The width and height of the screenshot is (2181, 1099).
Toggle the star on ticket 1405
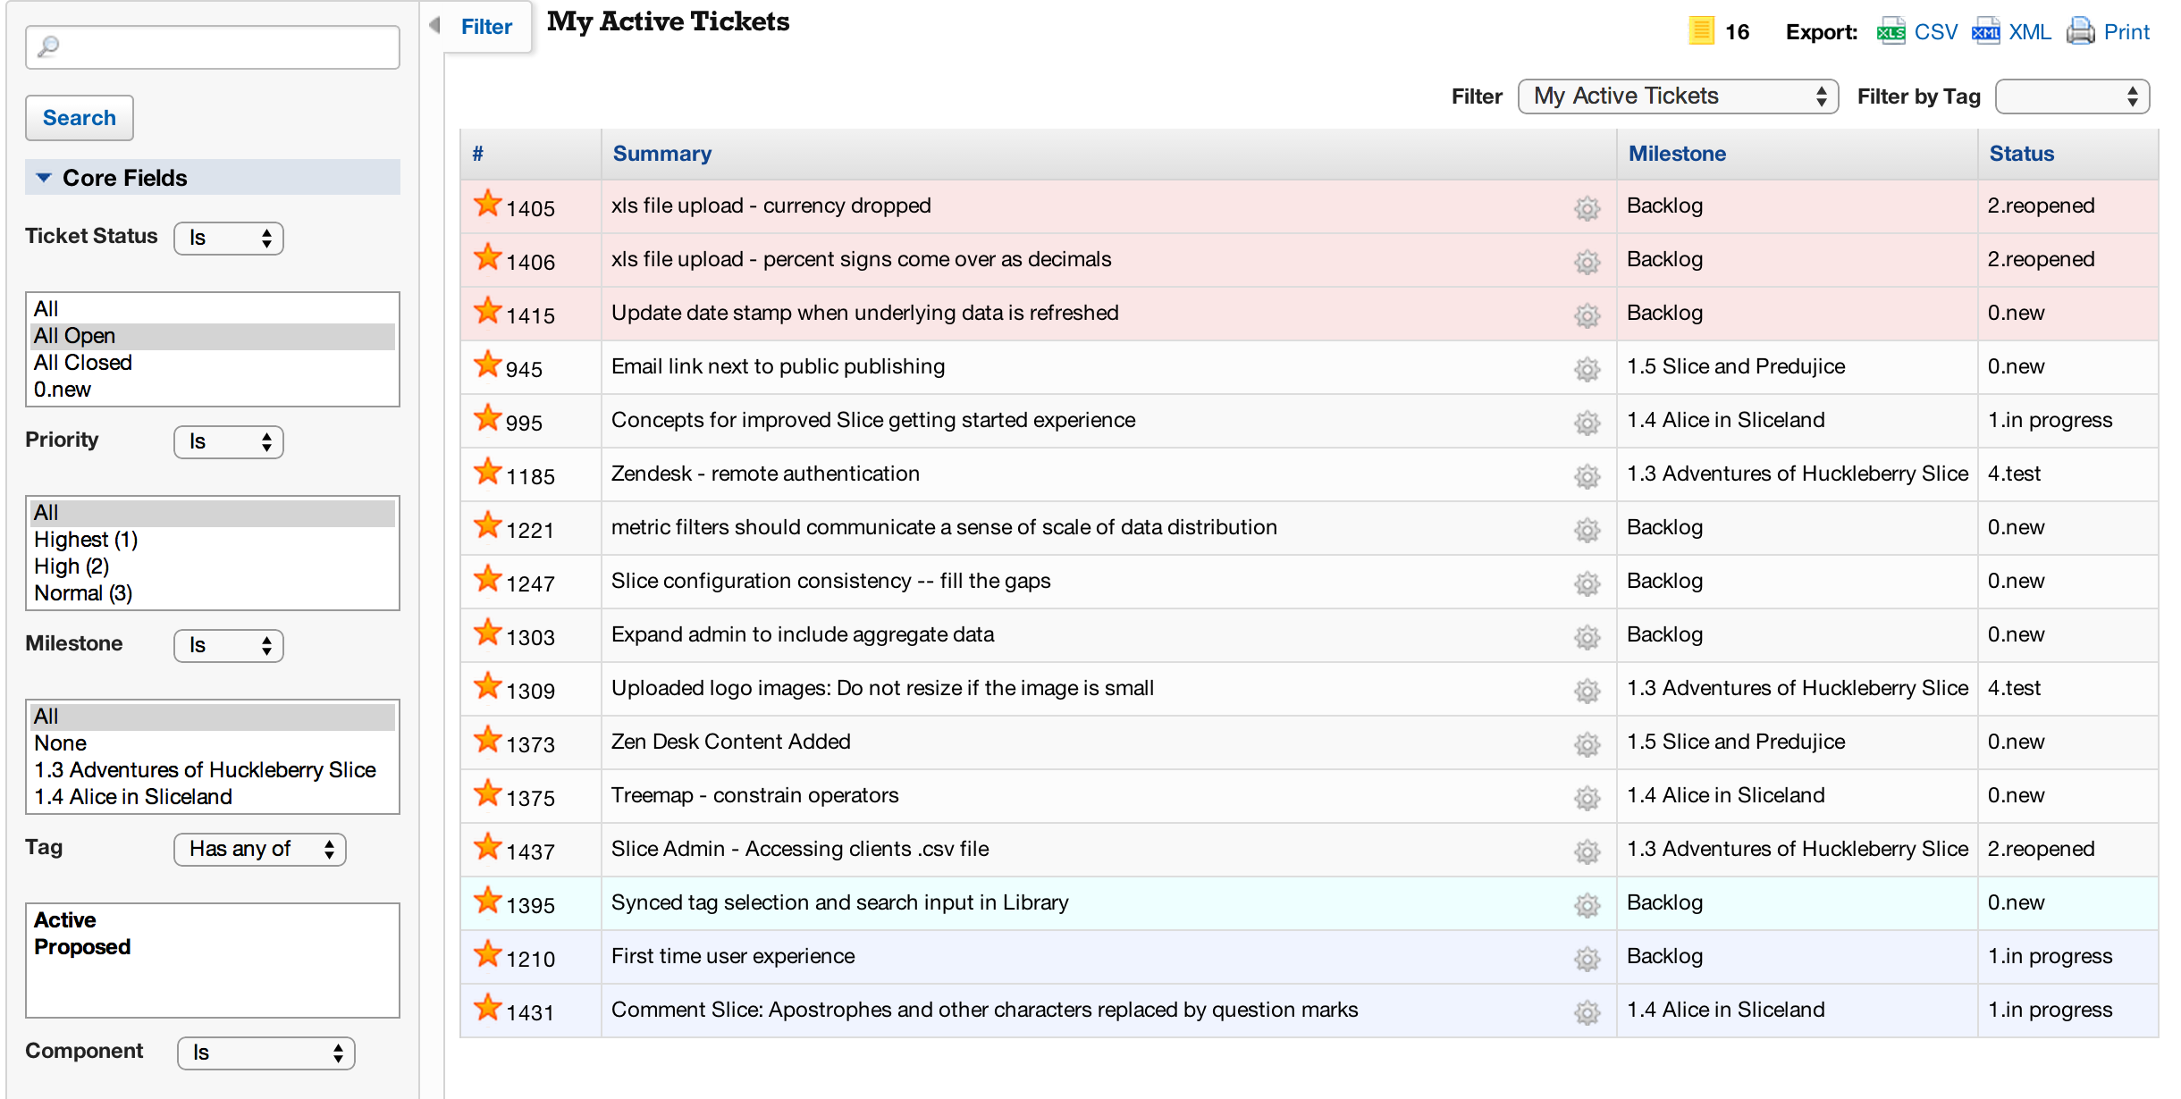click(x=487, y=204)
